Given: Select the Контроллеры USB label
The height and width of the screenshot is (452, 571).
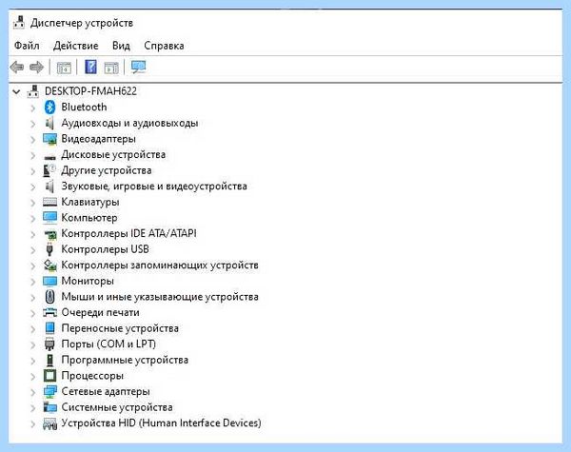Looking at the screenshot, I should tap(106, 249).
